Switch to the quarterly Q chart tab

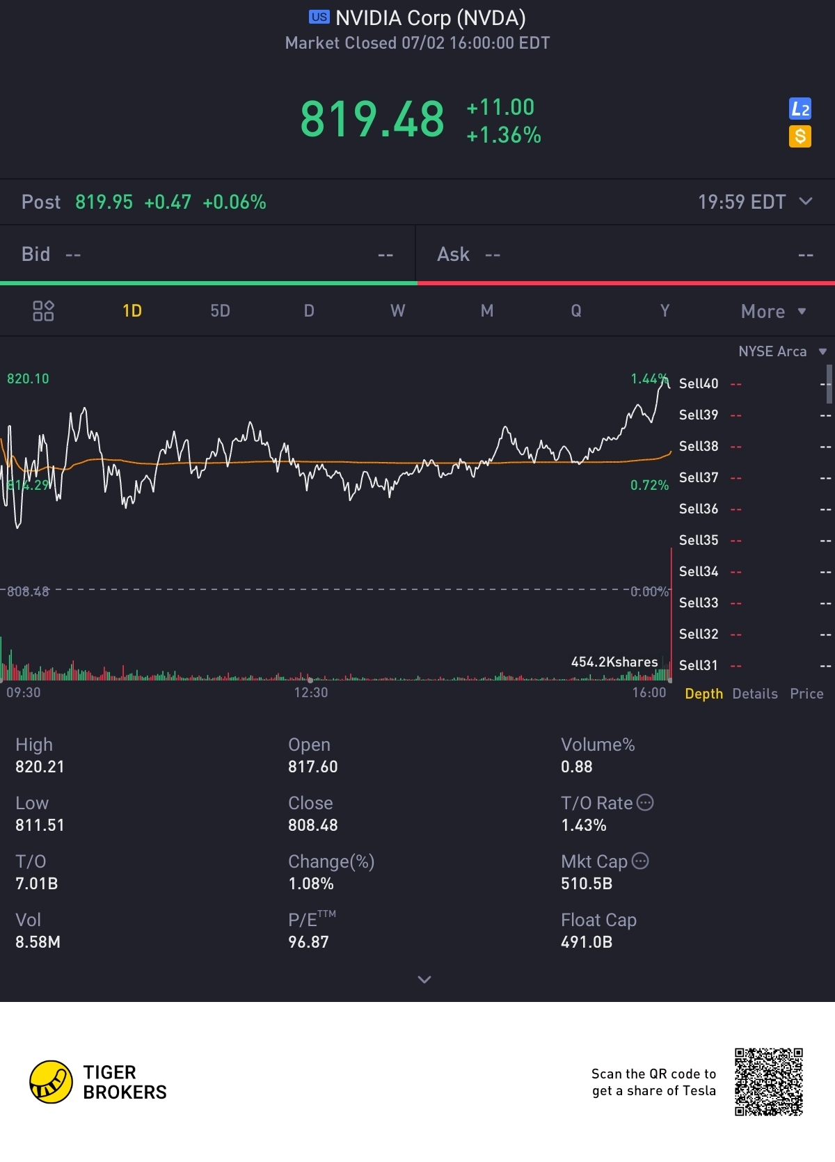[x=576, y=311]
